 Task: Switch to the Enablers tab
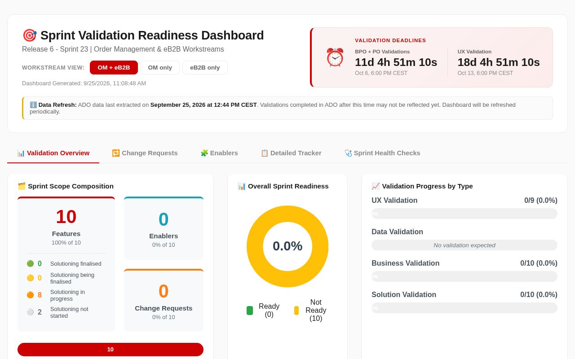pyautogui.click(x=219, y=153)
